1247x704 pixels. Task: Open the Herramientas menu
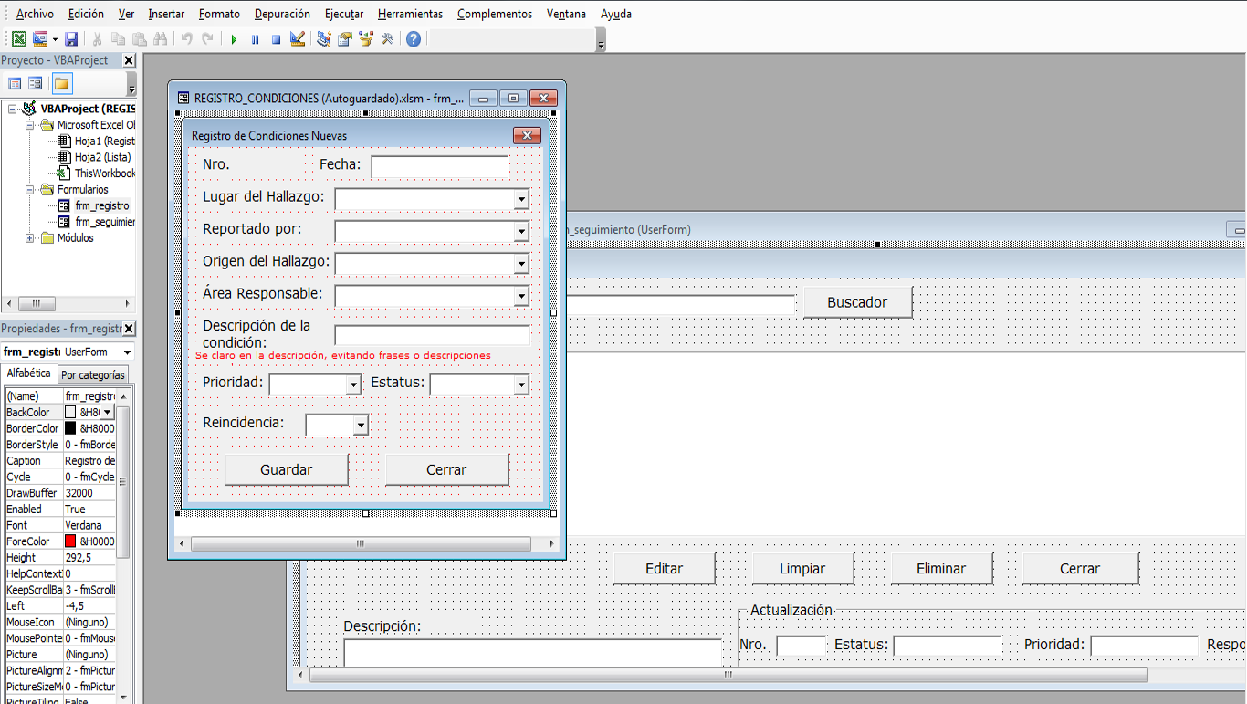pos(410,14)
